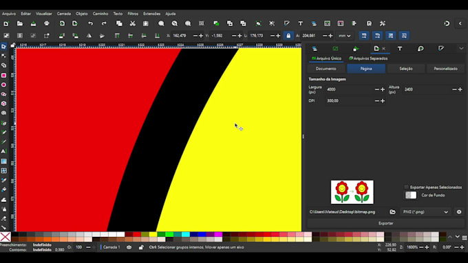
Task: Open the Filtros menu
Action: pyautogui.click(x=133, y=14)
